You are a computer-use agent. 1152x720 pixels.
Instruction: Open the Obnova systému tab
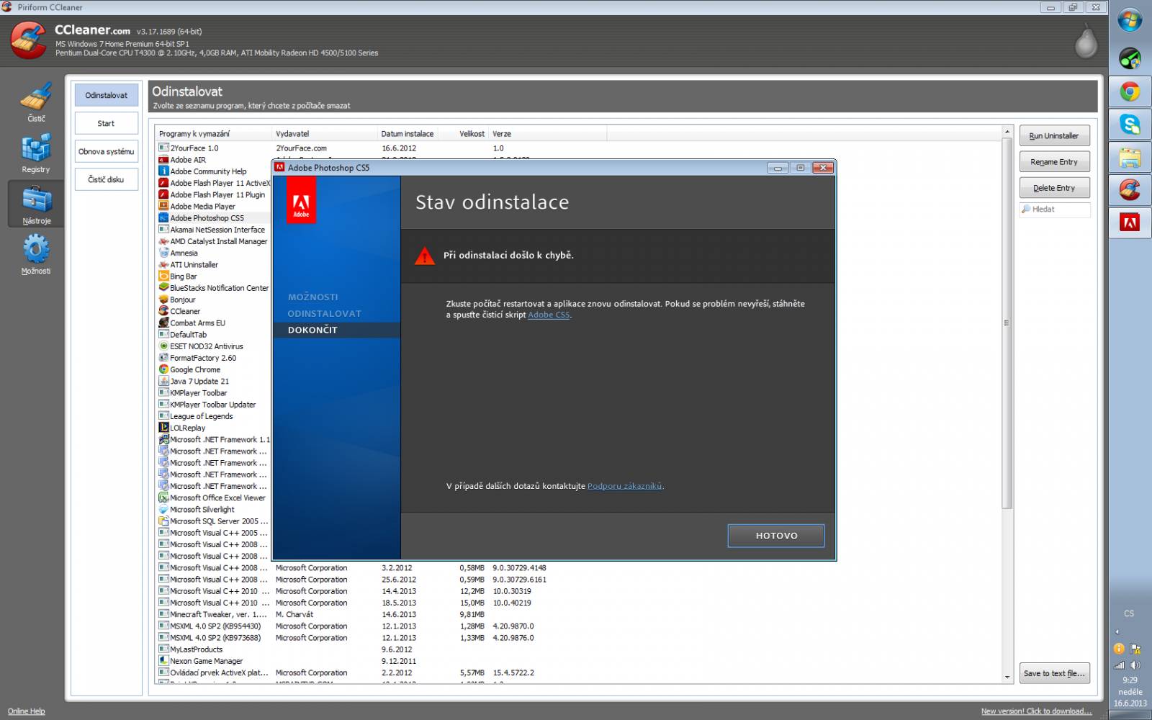click(x=107, y=151)
